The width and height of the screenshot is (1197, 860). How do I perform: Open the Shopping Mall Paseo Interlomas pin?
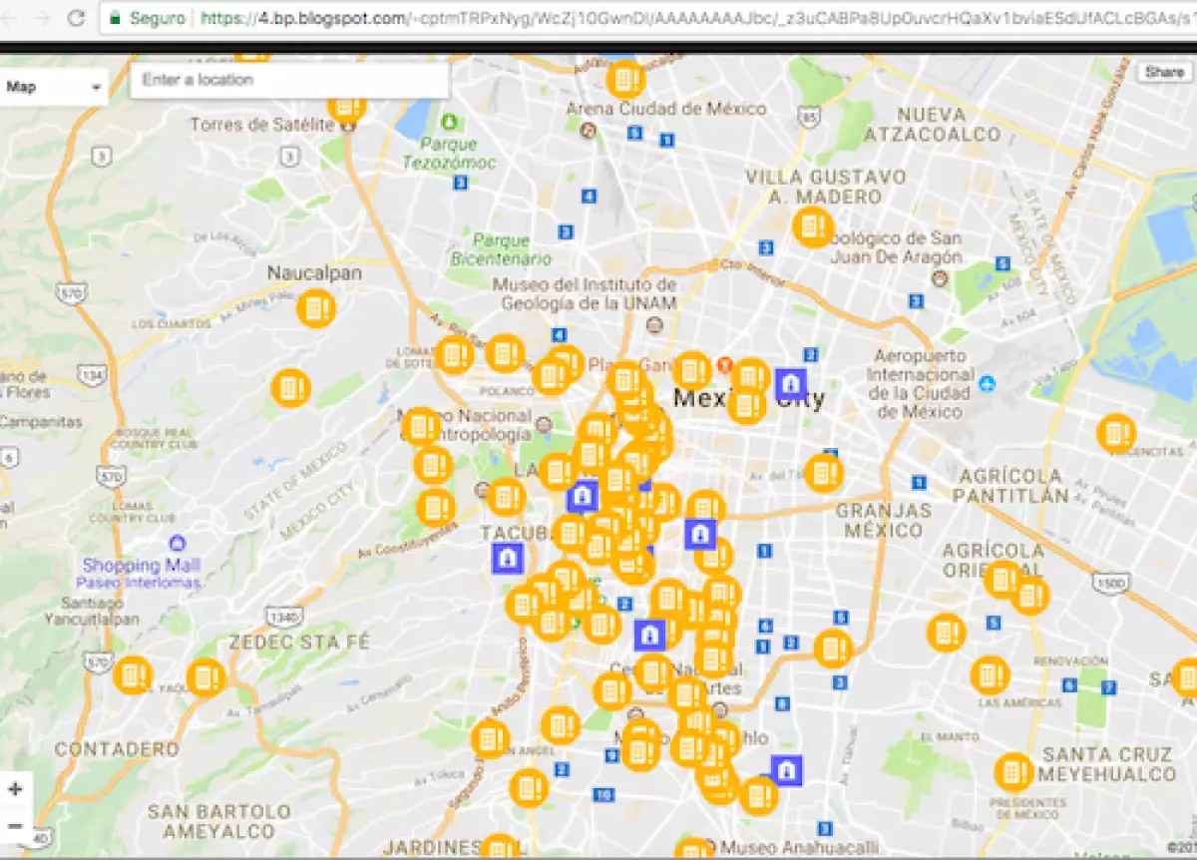tap(178, 544)
